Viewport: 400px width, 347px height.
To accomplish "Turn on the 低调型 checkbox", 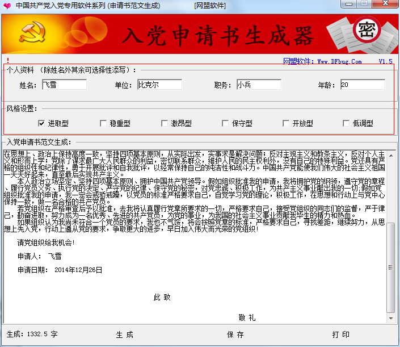I will click(x=346, y=123).
